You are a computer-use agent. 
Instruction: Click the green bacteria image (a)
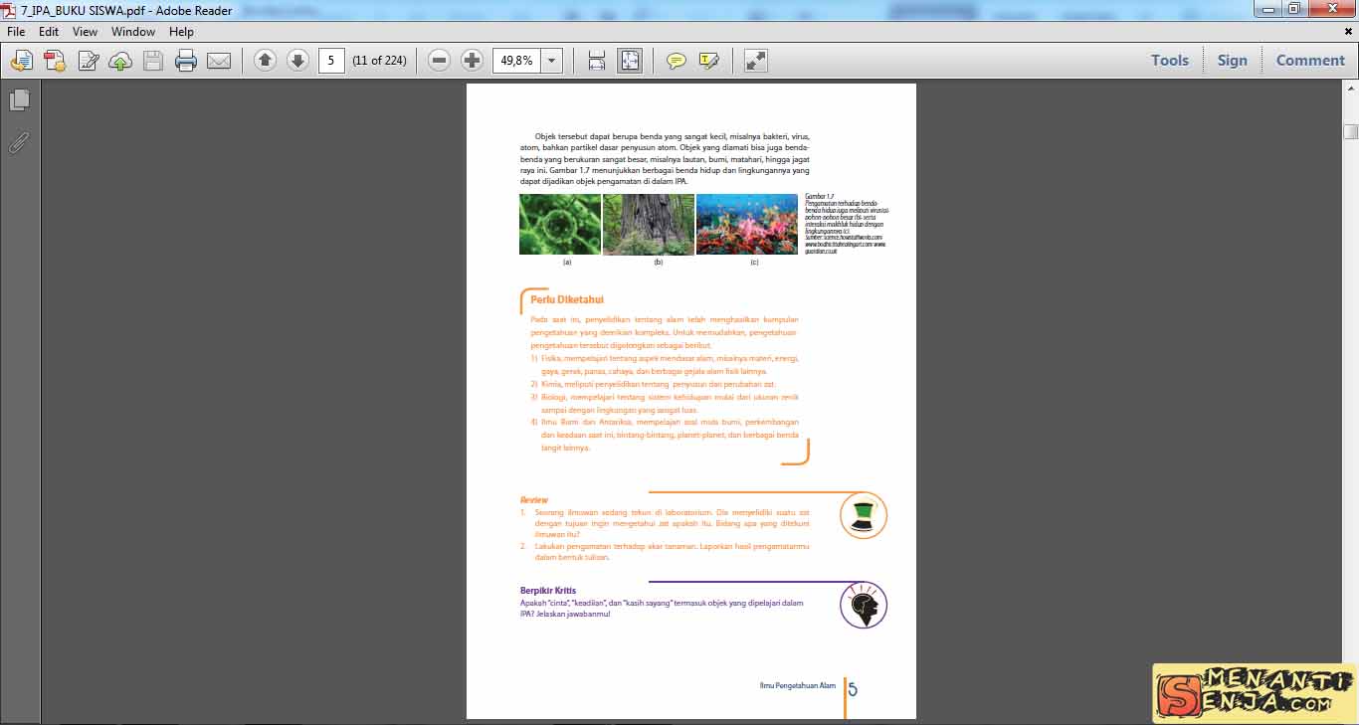(x=560, y=224)
